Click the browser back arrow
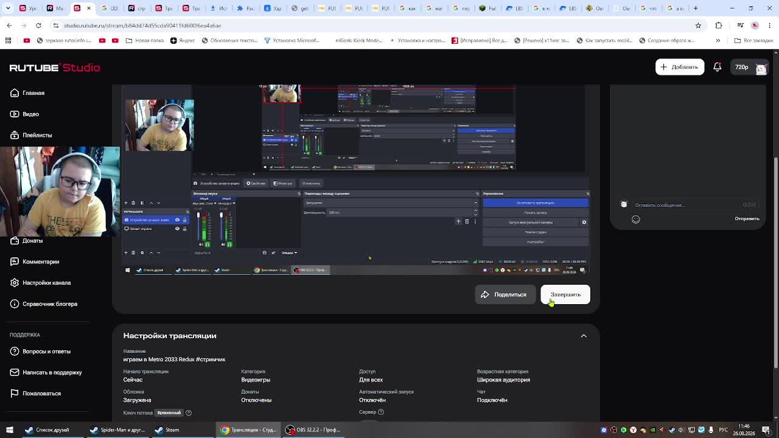The image size is (779, 438). (9, 26)
